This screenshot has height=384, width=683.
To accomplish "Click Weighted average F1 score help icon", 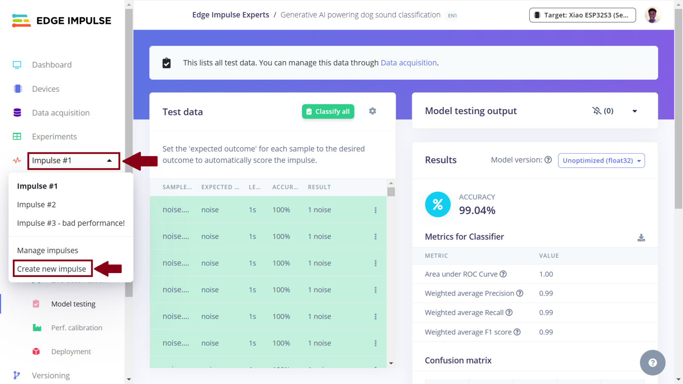I will 517,332.
